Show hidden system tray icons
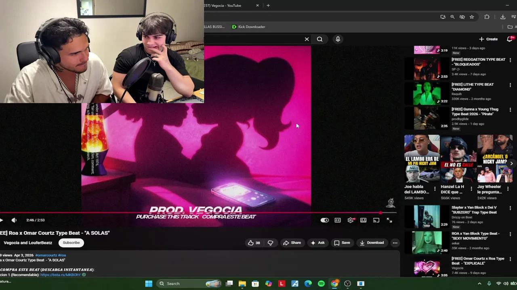Image resolution: width=517 pixels, height=290 pixels. 479,284
